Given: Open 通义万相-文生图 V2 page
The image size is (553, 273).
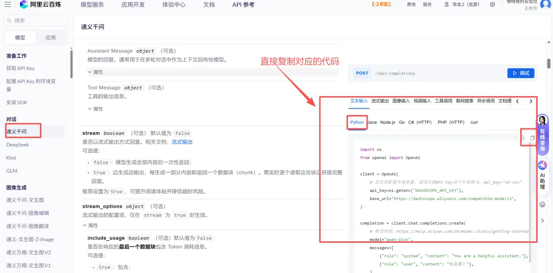Looking at the screenshot, I should pos(29,252).
